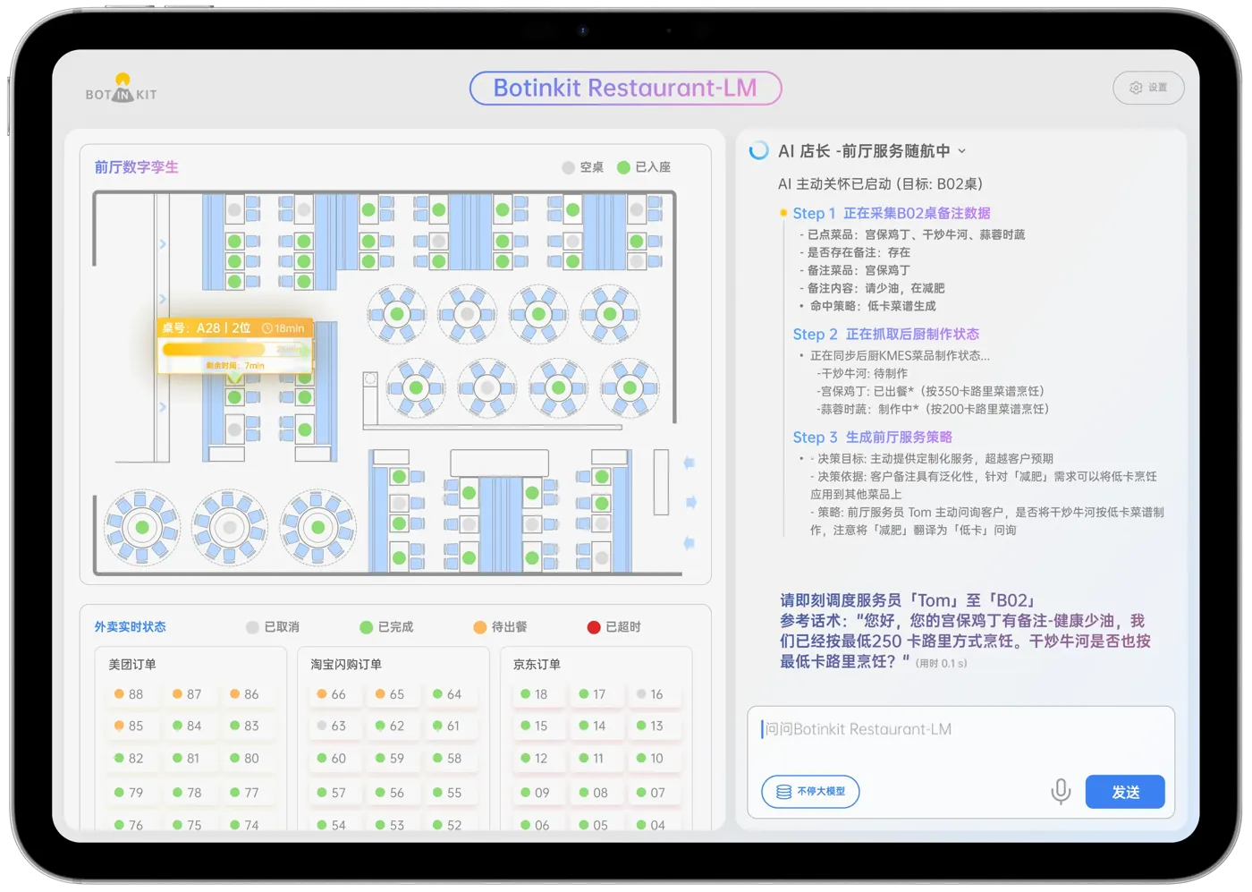Select the large grey empty round table
The width and height of the screenshot is (1252, 892).
click(230, 527)
